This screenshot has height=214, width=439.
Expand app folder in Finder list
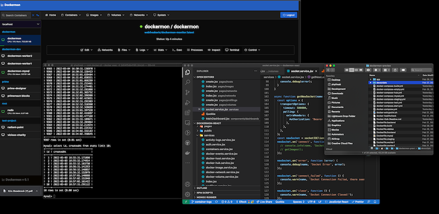(x=371, y=79)
